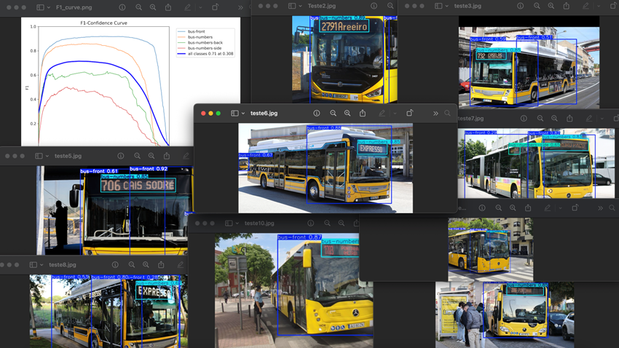The image size is (619, 348).
Task: Open markup options chevron in F1_curve.png window
Action: point(200,7)
